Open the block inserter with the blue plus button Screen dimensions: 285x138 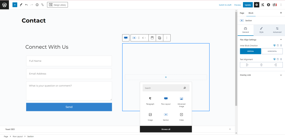tap(15, 5)
